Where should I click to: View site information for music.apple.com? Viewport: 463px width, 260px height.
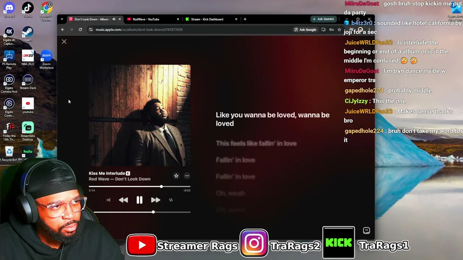tap(91, 30)
